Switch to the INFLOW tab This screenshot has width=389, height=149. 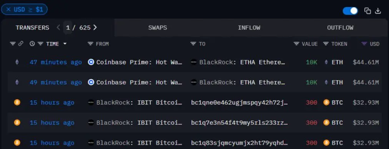click(x=249, y=28)
